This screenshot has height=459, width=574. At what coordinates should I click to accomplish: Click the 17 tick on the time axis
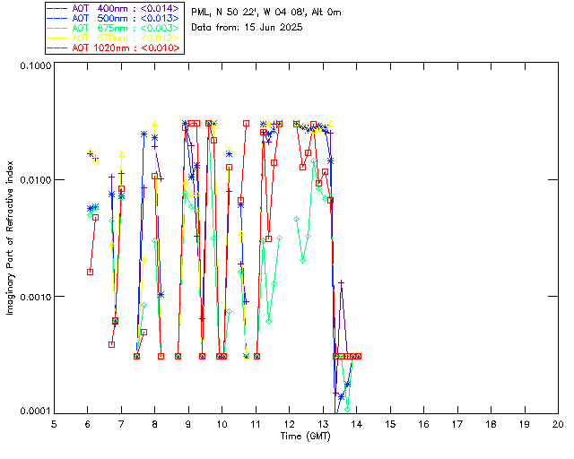coord(457,424)
